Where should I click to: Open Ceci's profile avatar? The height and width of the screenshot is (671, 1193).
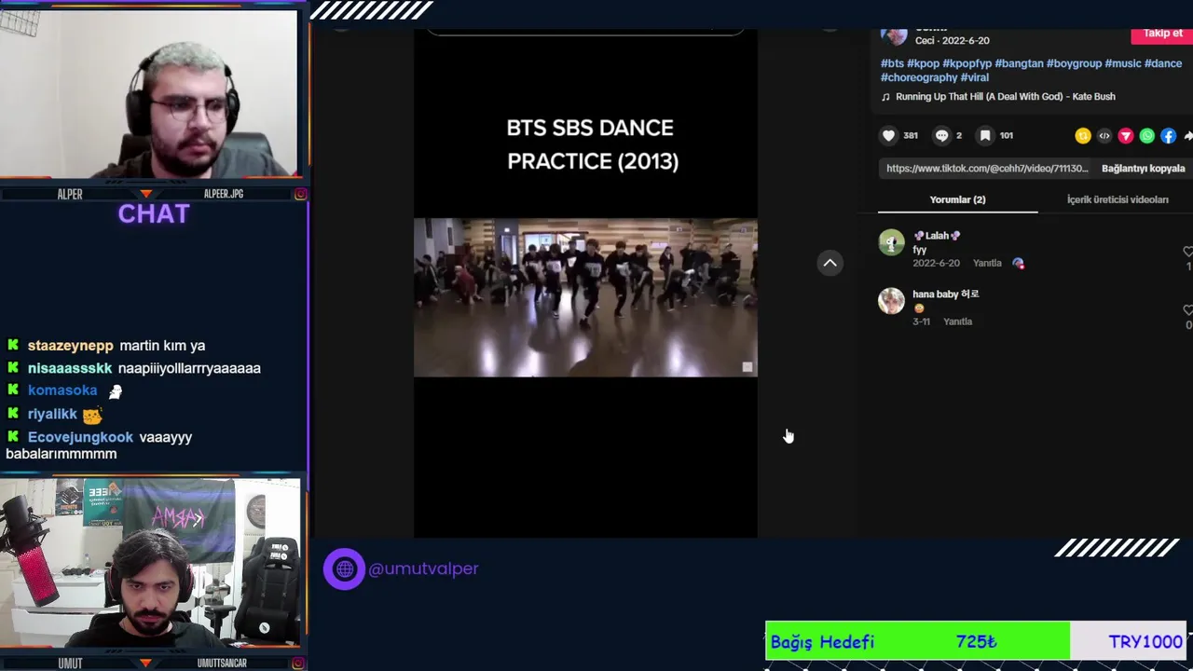[x=894, y=35]
